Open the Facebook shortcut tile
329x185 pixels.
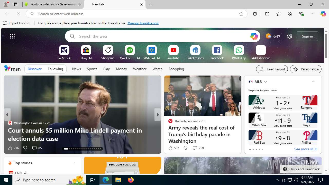[x=217, y=52]
